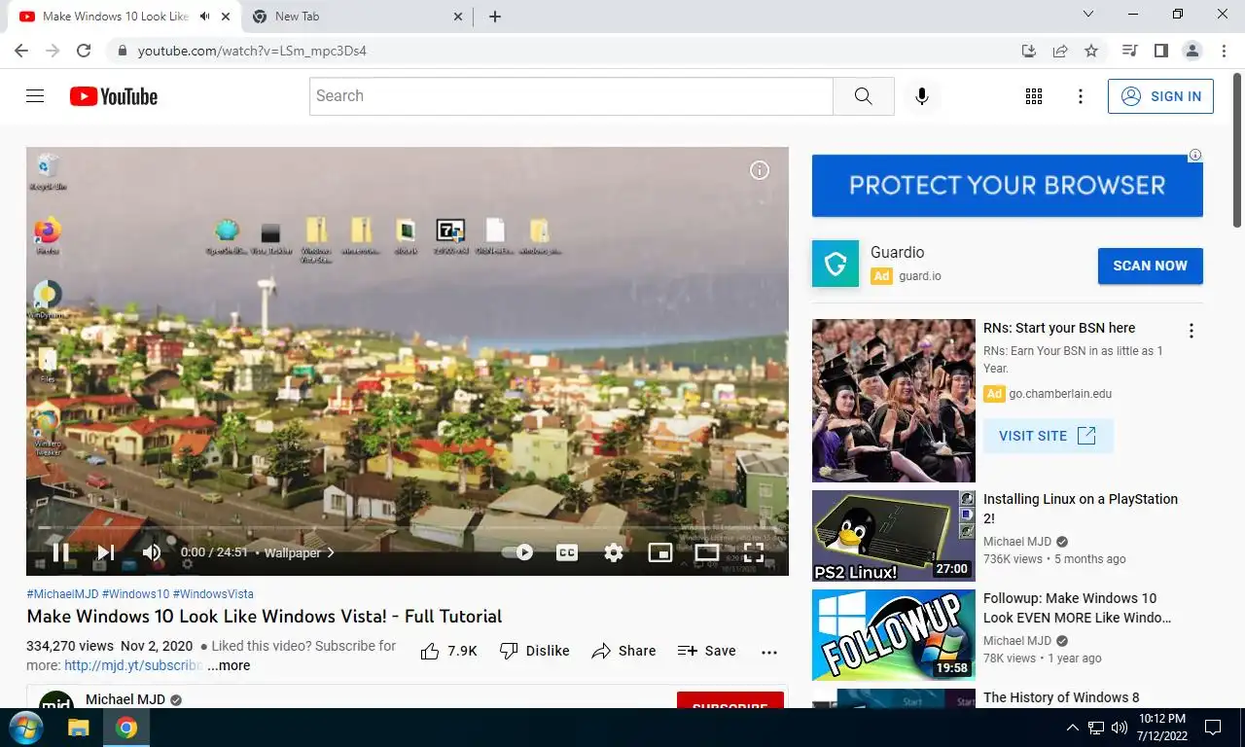Viewport: 1245px width, 747px height.
Task: Bookmark this page with the star
Action: (1091, 51)
